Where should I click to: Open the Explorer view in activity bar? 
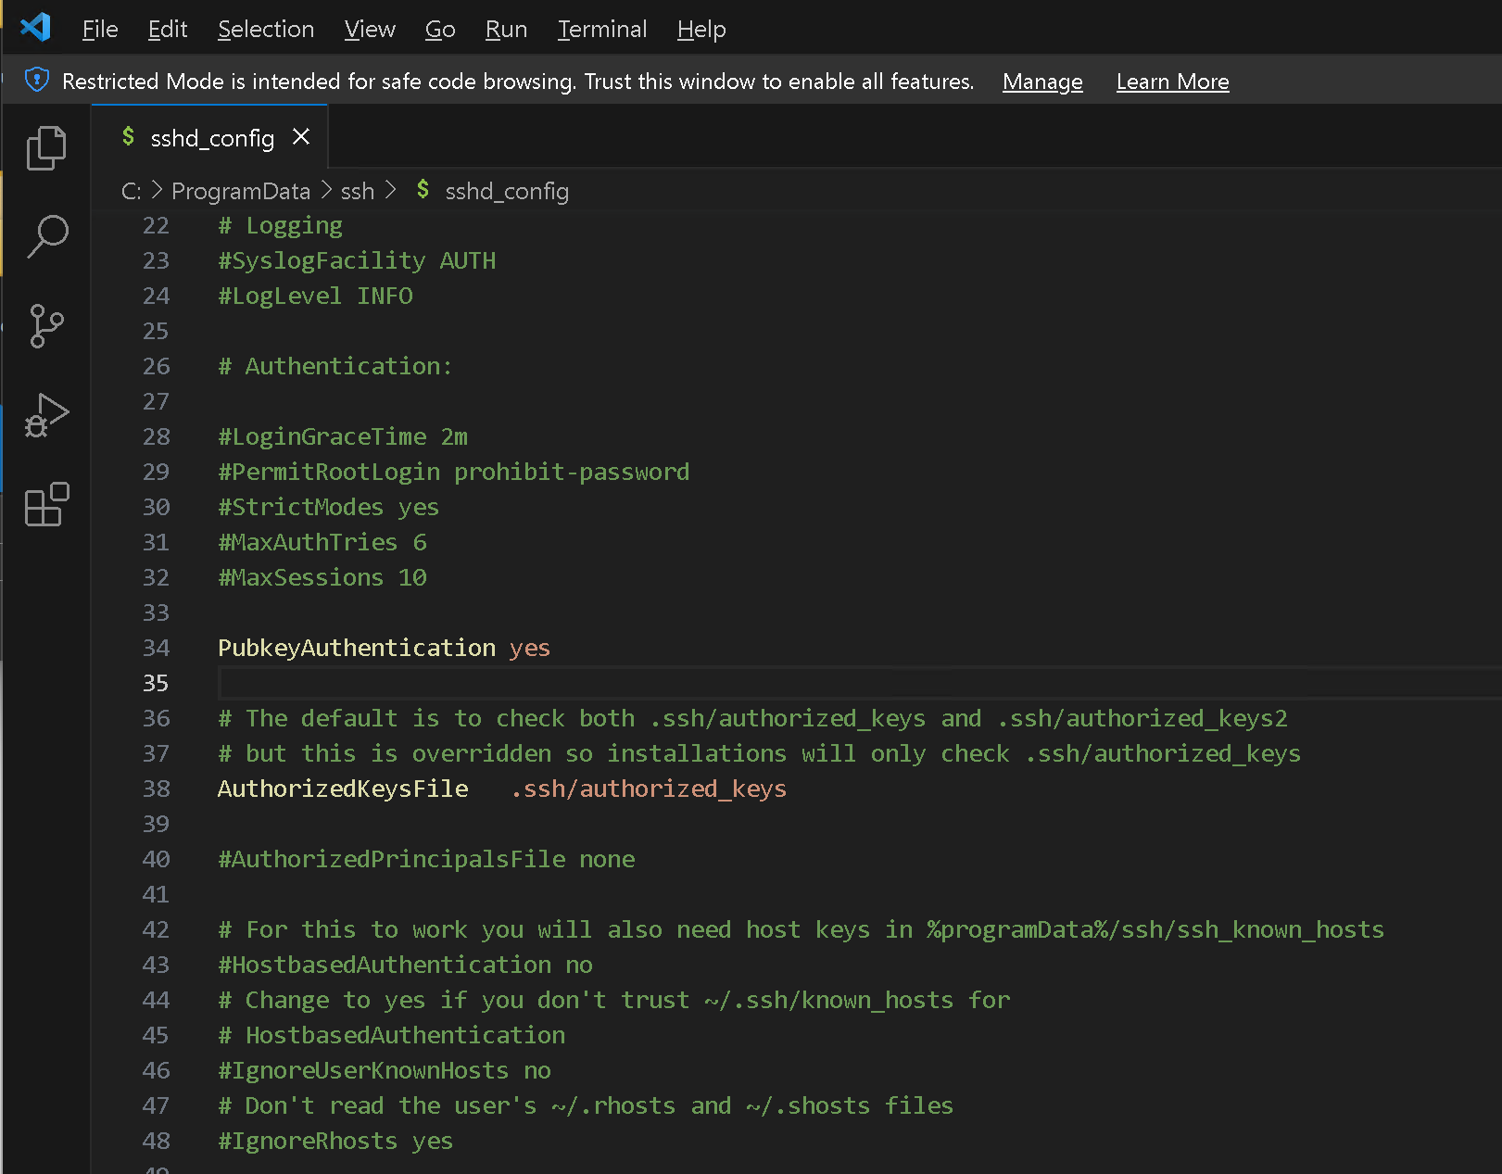tap(46, 148)
